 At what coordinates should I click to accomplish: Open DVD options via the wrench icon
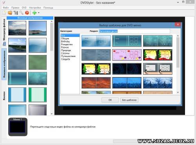coord(21,13)
